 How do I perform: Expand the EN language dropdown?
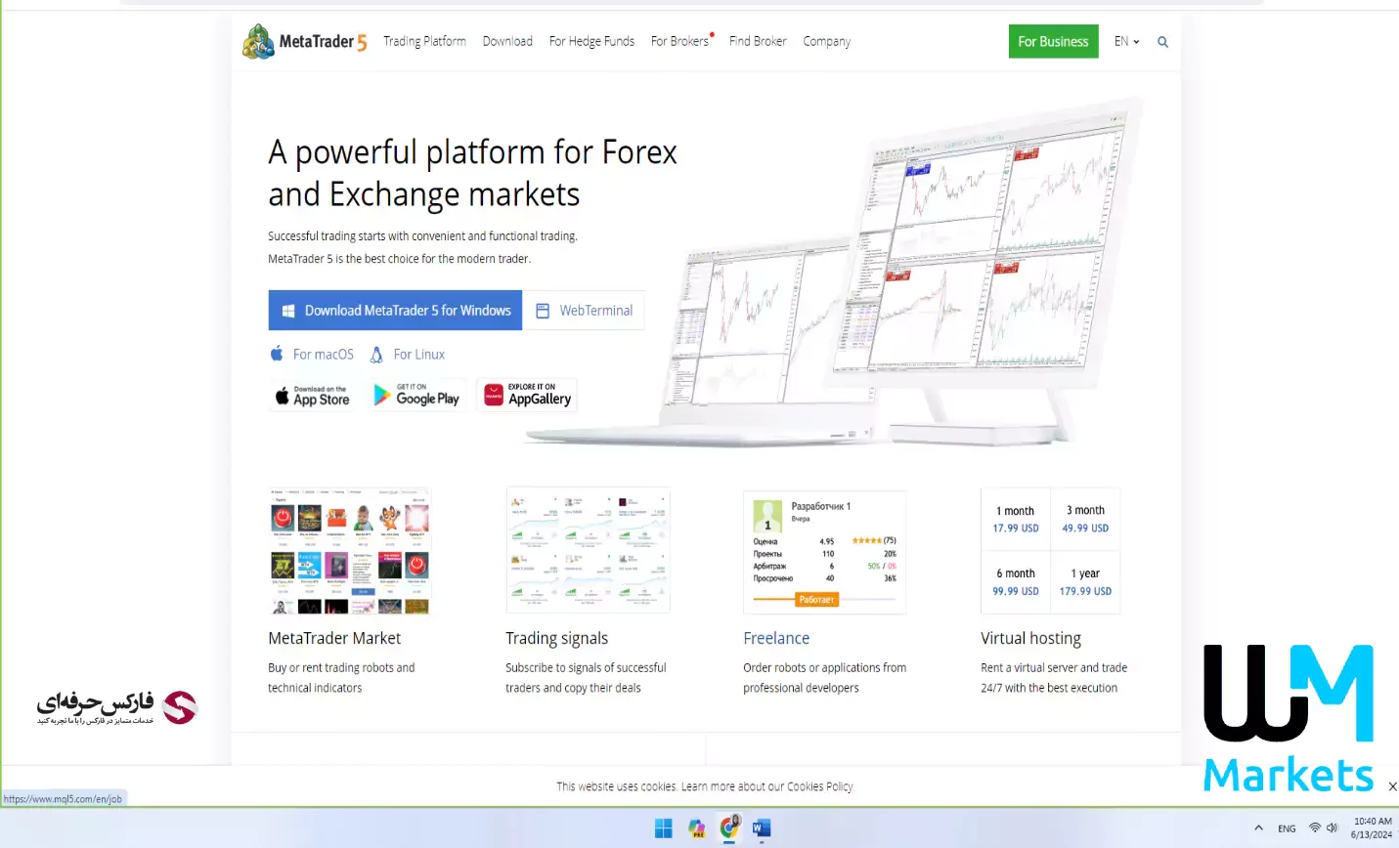coord(1126,41)
